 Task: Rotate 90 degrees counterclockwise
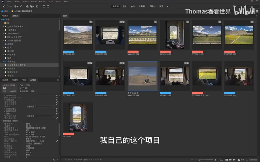[44, 6]
